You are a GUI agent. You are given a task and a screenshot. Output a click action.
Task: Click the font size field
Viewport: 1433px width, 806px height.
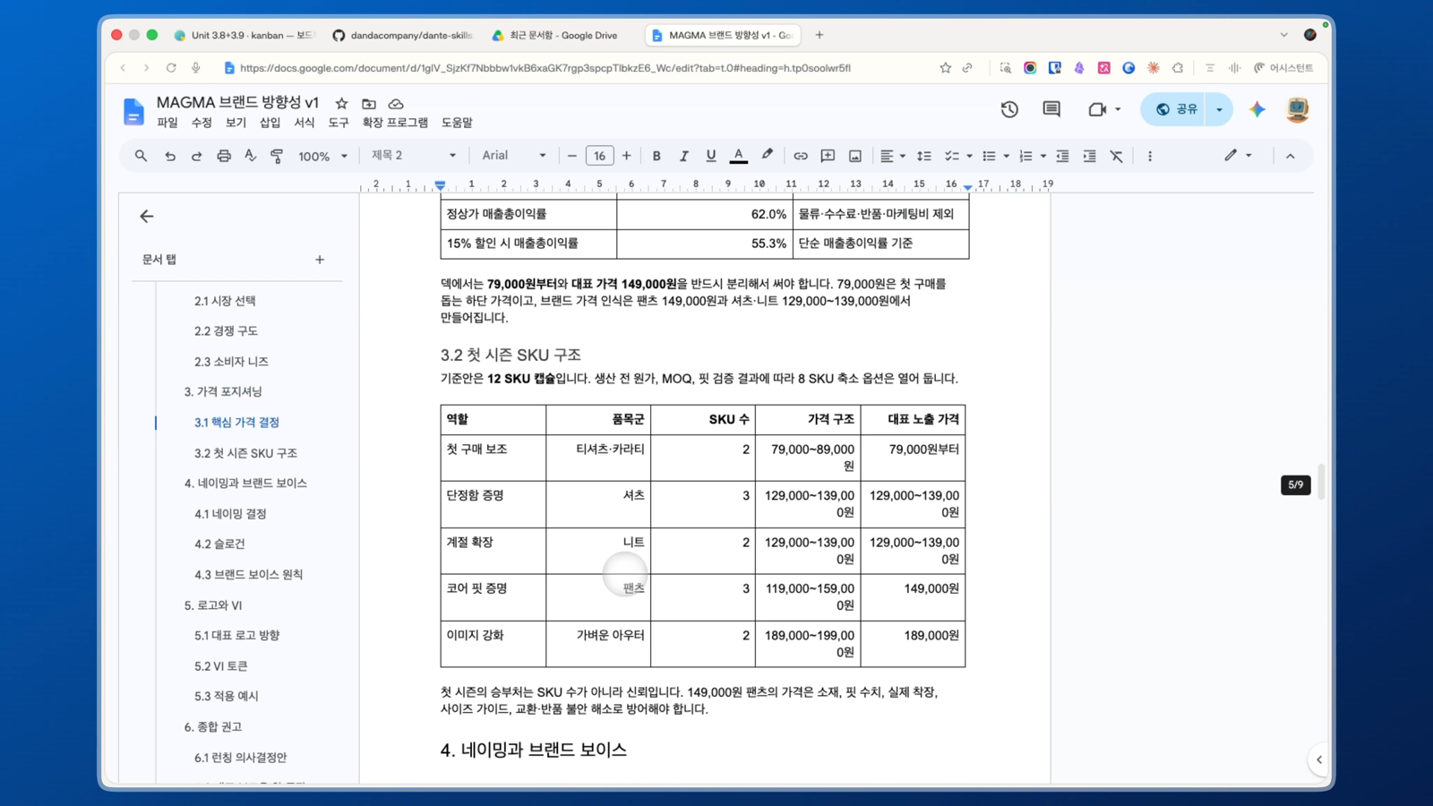point(599,156)
